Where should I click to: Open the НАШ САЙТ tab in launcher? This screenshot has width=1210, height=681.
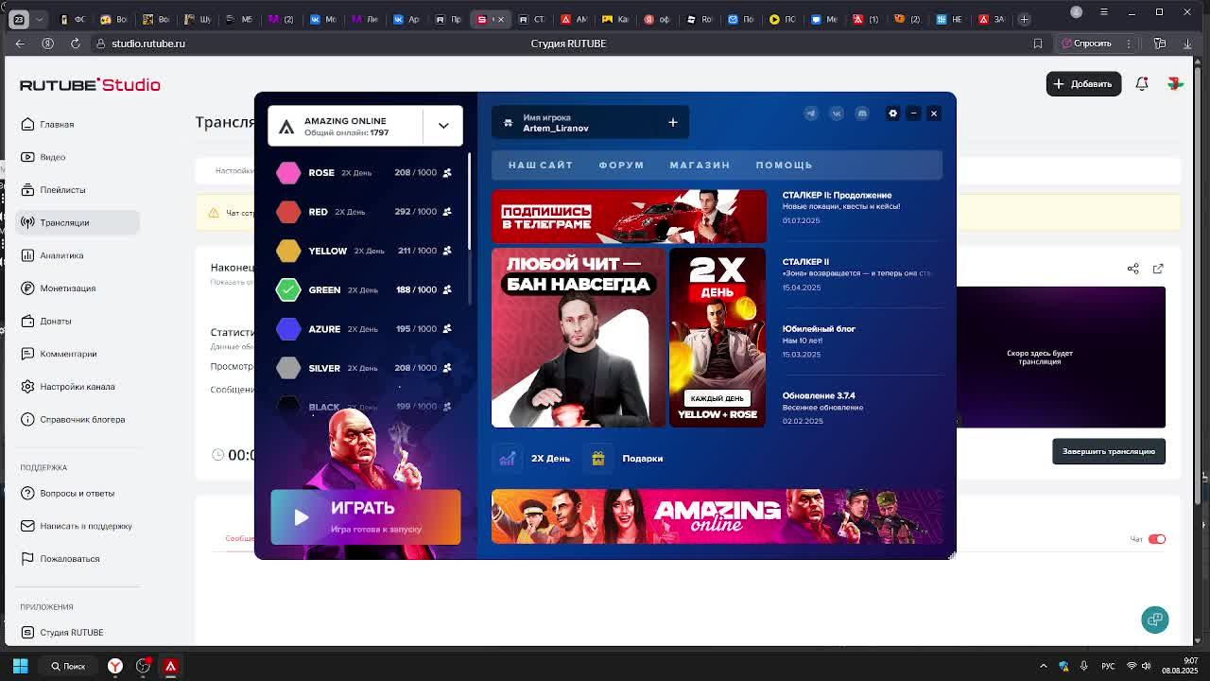click(541, 165)
